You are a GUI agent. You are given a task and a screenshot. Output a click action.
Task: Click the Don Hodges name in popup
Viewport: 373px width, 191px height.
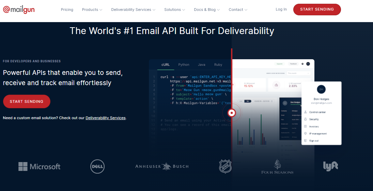(x=321, y=99)
